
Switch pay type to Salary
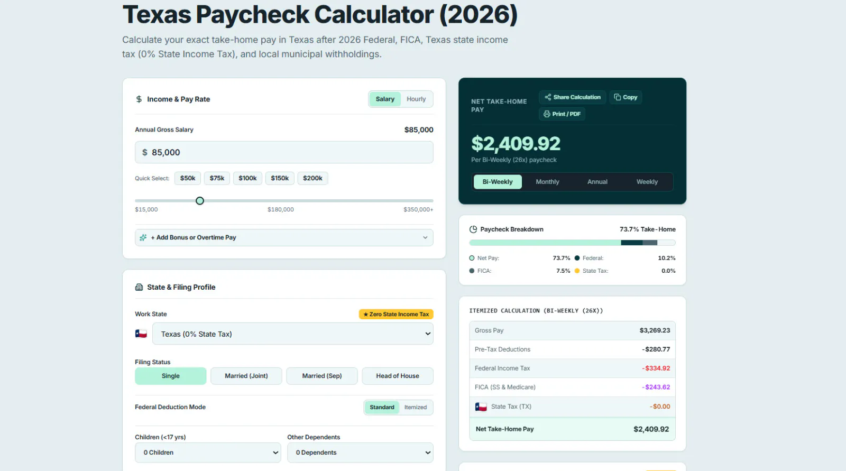coord(385,99)
